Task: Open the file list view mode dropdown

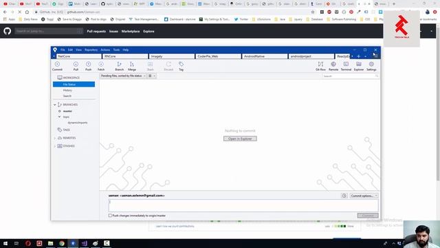Action: point(152,76)
